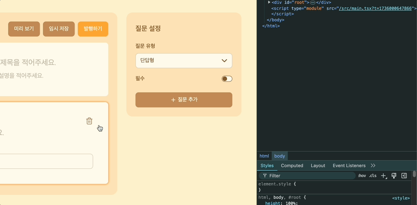Viewport: 417px width, 205px height.
Task: Select the Event Listeners tab
Action: (x=349, y=165)
